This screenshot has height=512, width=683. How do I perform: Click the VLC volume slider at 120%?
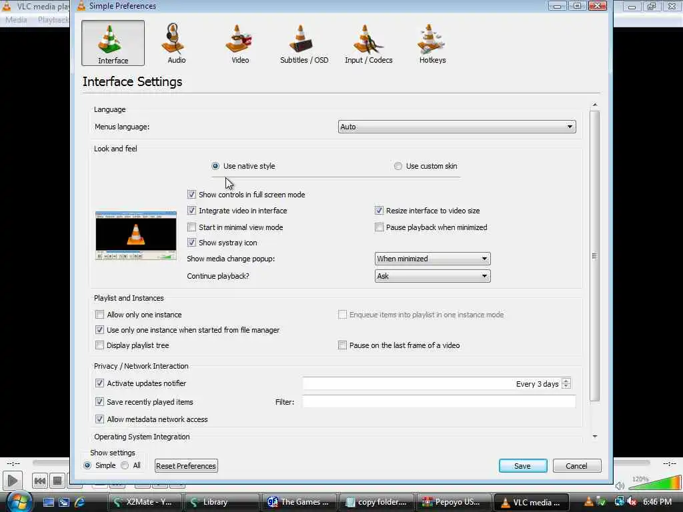click(654, 483)
